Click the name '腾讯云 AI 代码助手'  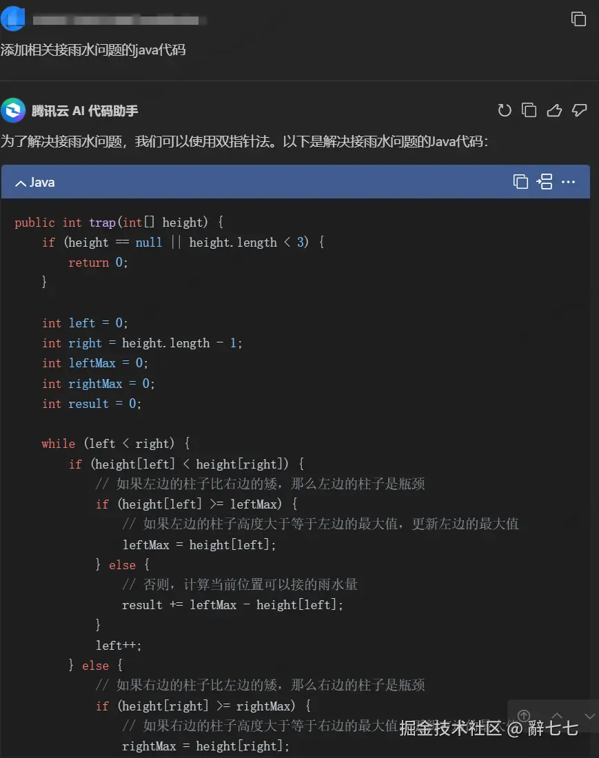click(85, 111)
